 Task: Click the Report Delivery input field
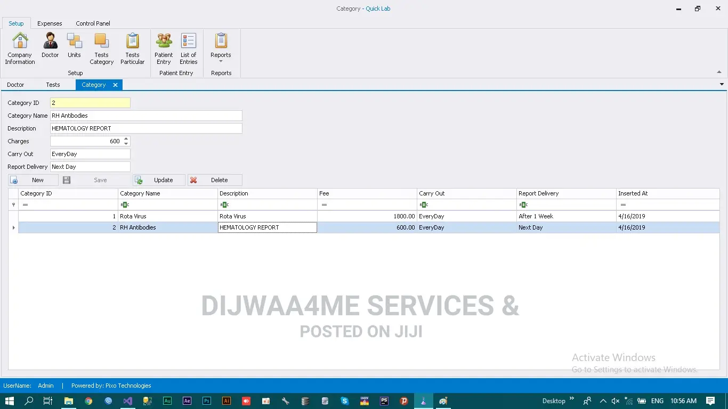click(90, 167)
